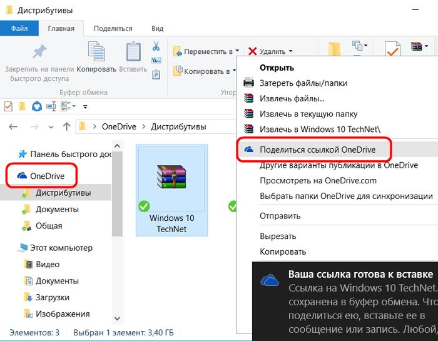Click the New folder icon in the ribbon
438x341 pixels.
click(334, 49)
